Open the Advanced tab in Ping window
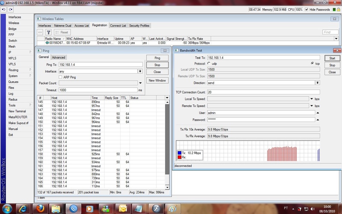The height and width of the screenshot is (214, 342). tap(59, 57)
